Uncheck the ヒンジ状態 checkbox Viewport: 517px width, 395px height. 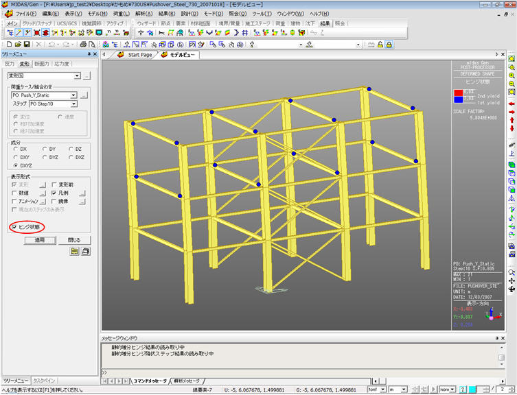click(x=14, y=227)
